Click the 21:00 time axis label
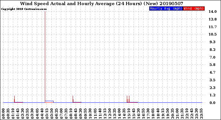The width and height of the screenshot is (221, 120). coord(177,114)
